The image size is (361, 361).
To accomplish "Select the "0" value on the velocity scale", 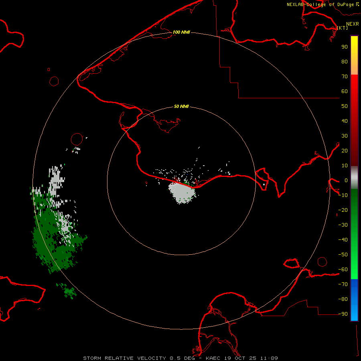I will (x=346, y=180).
